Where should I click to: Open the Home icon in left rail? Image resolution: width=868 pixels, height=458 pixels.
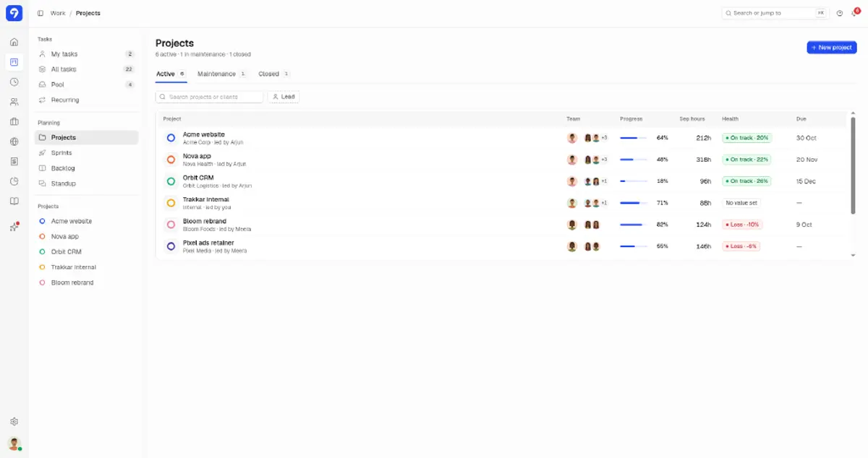[14, 42]
